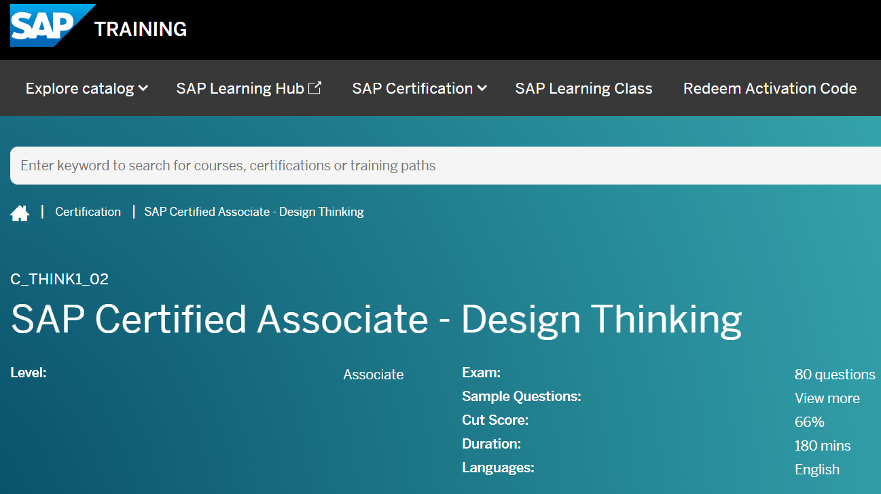Open SAP Learning Hub link
This screenshot has width=881, height=494.
[249, 88]
